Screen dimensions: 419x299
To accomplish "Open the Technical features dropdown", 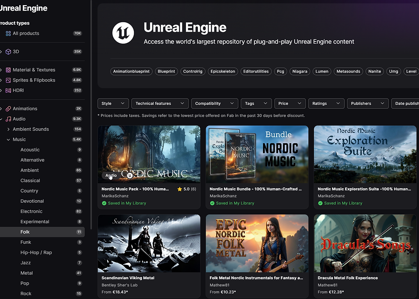I will point(160,104).
